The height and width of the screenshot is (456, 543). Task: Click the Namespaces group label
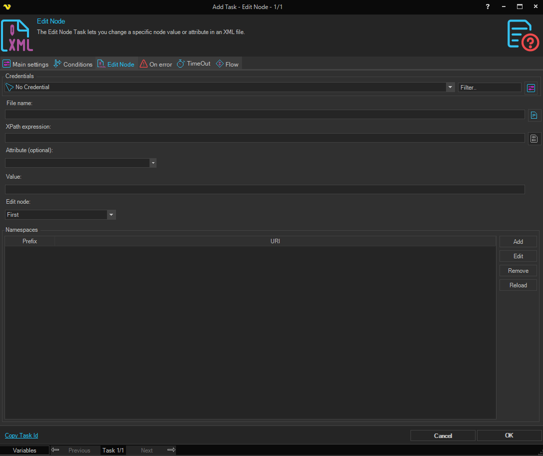click(21, 230)
